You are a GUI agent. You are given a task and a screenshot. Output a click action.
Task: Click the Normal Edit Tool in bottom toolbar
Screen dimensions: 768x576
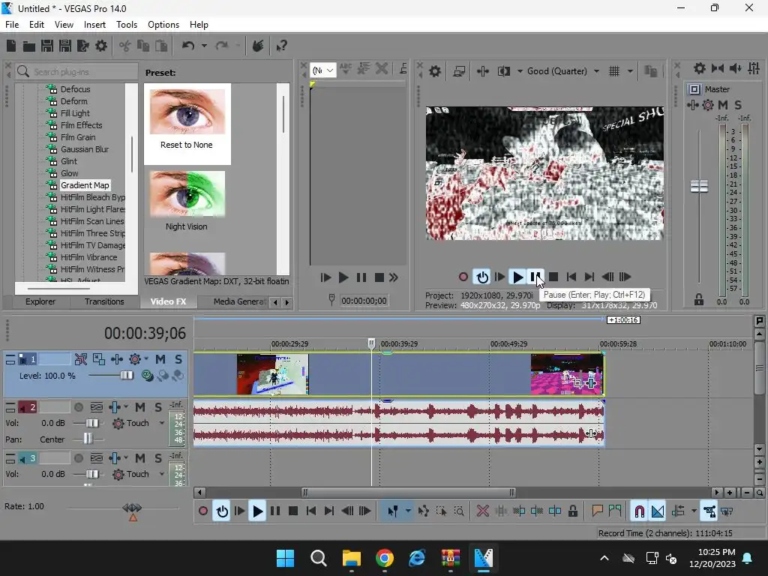pos(393,511)
